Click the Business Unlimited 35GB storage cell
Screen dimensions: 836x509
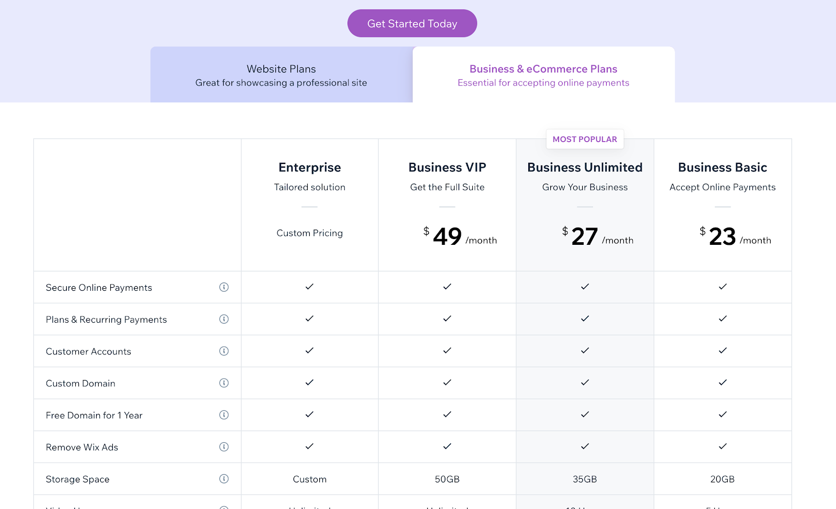point(585,479)
